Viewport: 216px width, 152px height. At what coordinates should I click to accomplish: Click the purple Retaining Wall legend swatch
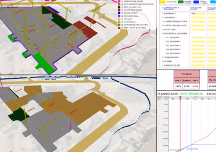point(119,16)
